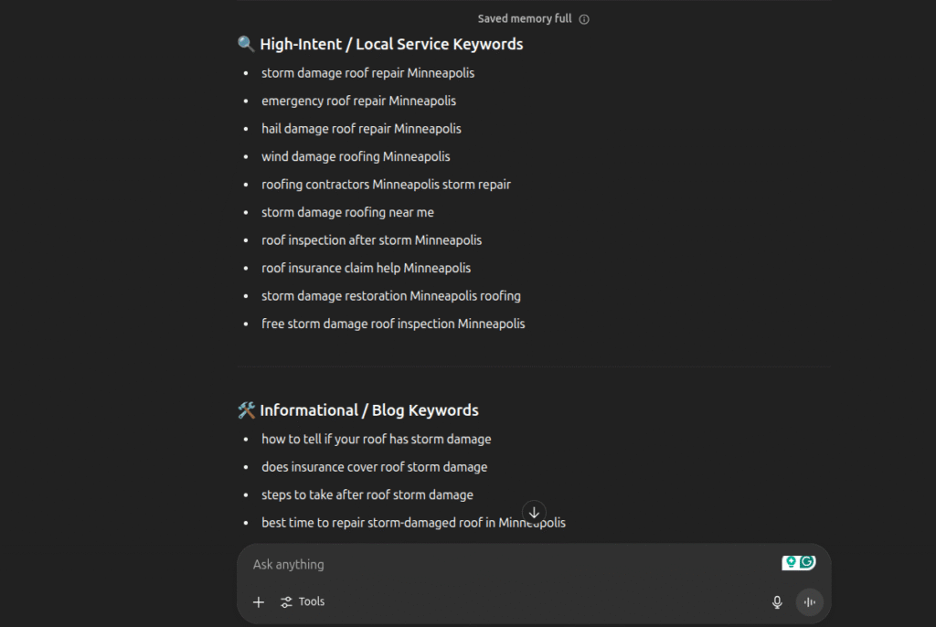Click the line how to tell if your roof has storm damage
Screen dimensions: 936x627
[x=376, y=439]
